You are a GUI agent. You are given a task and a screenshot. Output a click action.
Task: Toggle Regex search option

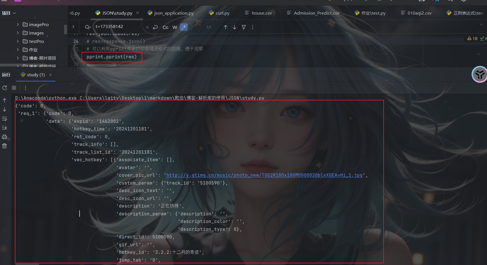(x=184, y=27)
